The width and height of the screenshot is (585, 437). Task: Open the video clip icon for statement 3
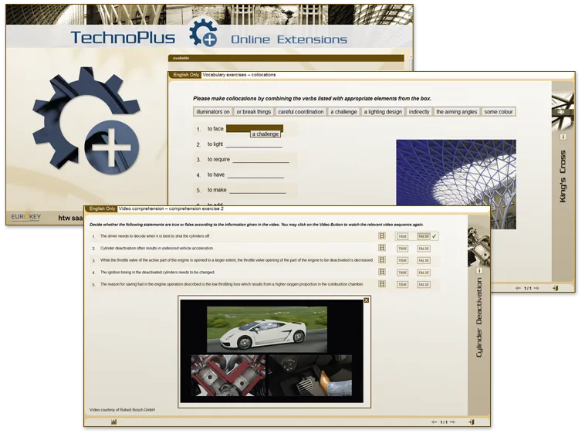tap(382, 259)
